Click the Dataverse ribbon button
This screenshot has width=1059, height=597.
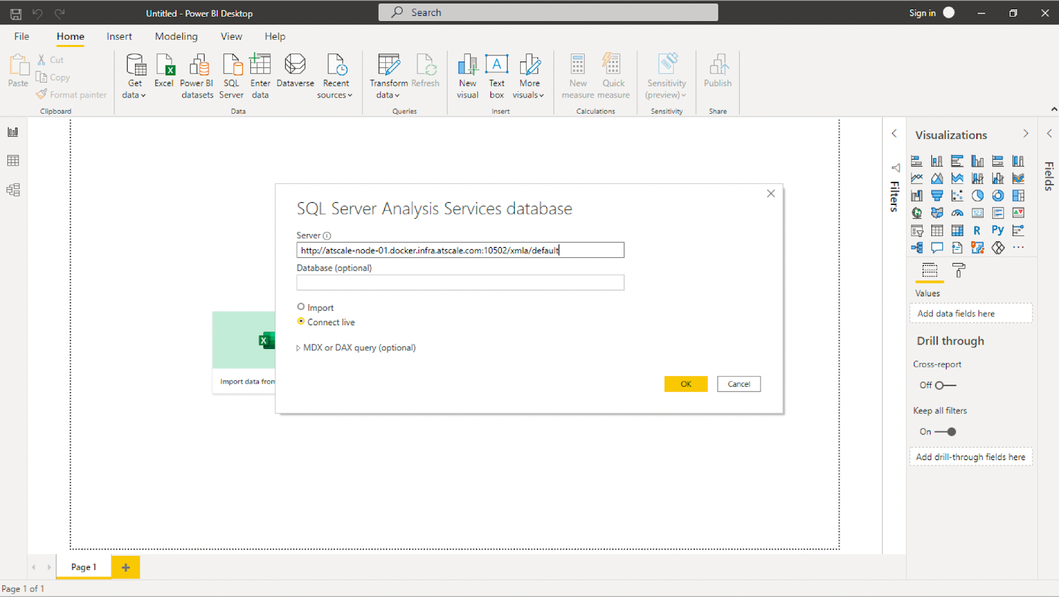pyautogui.click(x=295, y=71)
